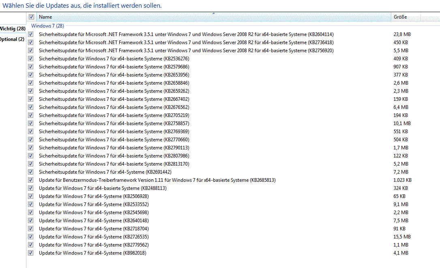440x268 pixels.
Task: Uncheck the KB2658846 update checkbox
Action: pos(31,83)
